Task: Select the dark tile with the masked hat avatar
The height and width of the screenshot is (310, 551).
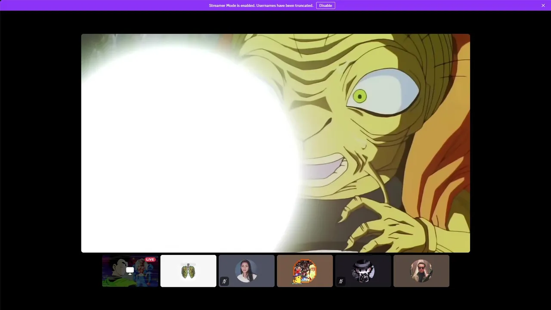Action: [363, 271]
